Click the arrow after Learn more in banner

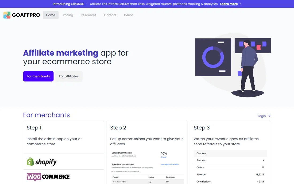[240, 4]
